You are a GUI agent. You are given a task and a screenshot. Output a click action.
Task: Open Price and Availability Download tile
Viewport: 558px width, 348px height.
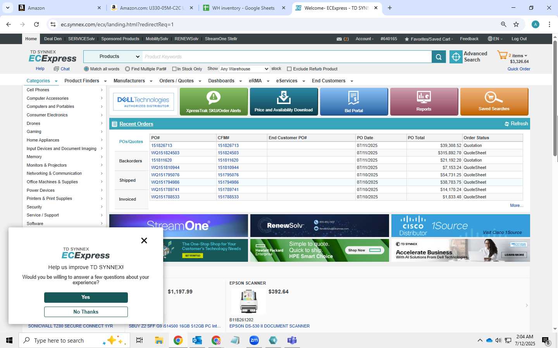(284, 102)
